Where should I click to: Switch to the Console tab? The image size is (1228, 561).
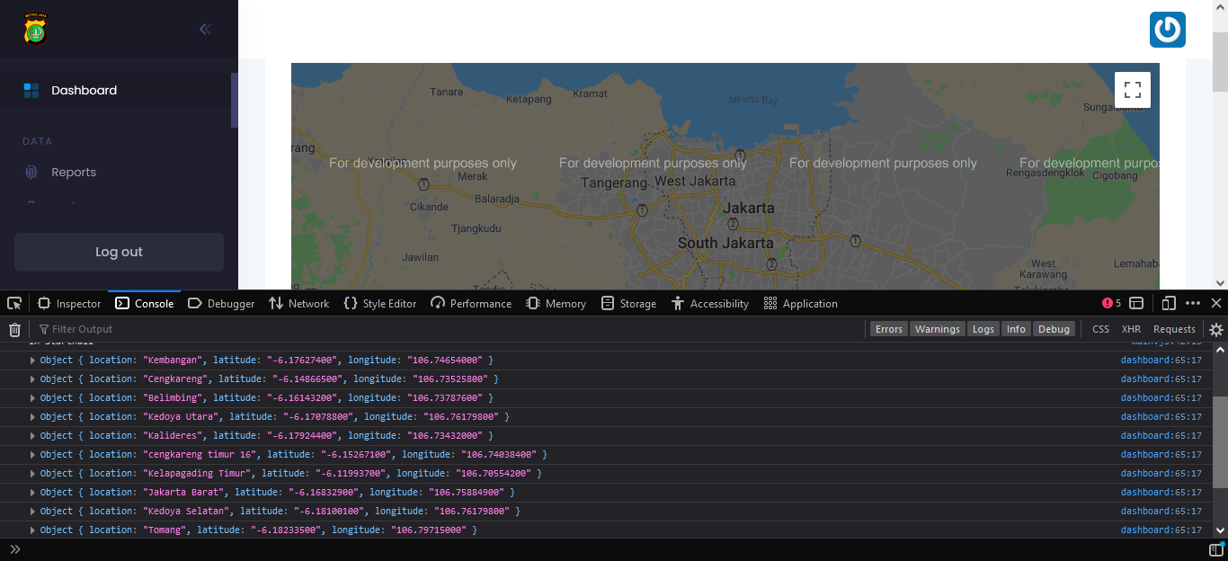[x=145, y=303]
